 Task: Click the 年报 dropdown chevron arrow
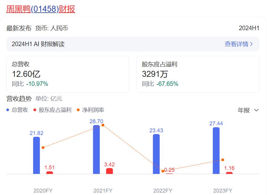[x=256, y=110]
